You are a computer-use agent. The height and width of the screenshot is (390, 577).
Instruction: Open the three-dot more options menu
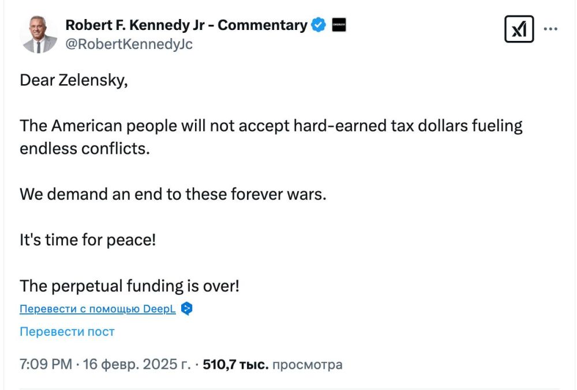(552, 28)
